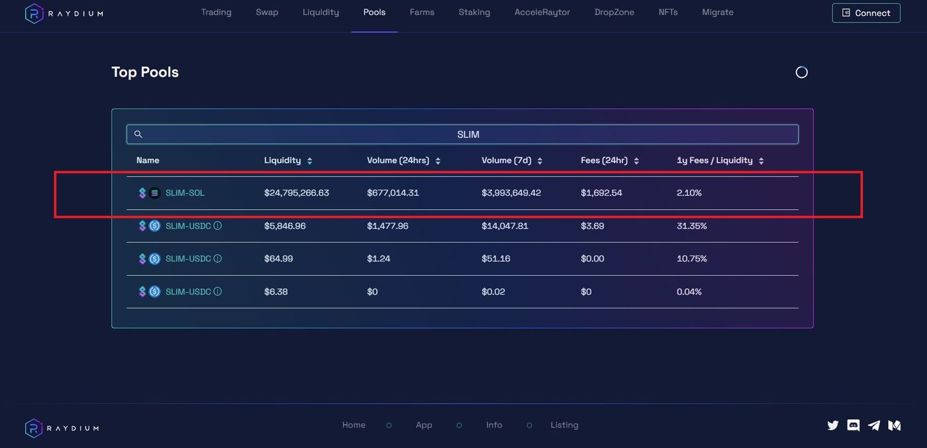Open Raydium Medium icon
The image size is (927, 448).
point(895,426)
